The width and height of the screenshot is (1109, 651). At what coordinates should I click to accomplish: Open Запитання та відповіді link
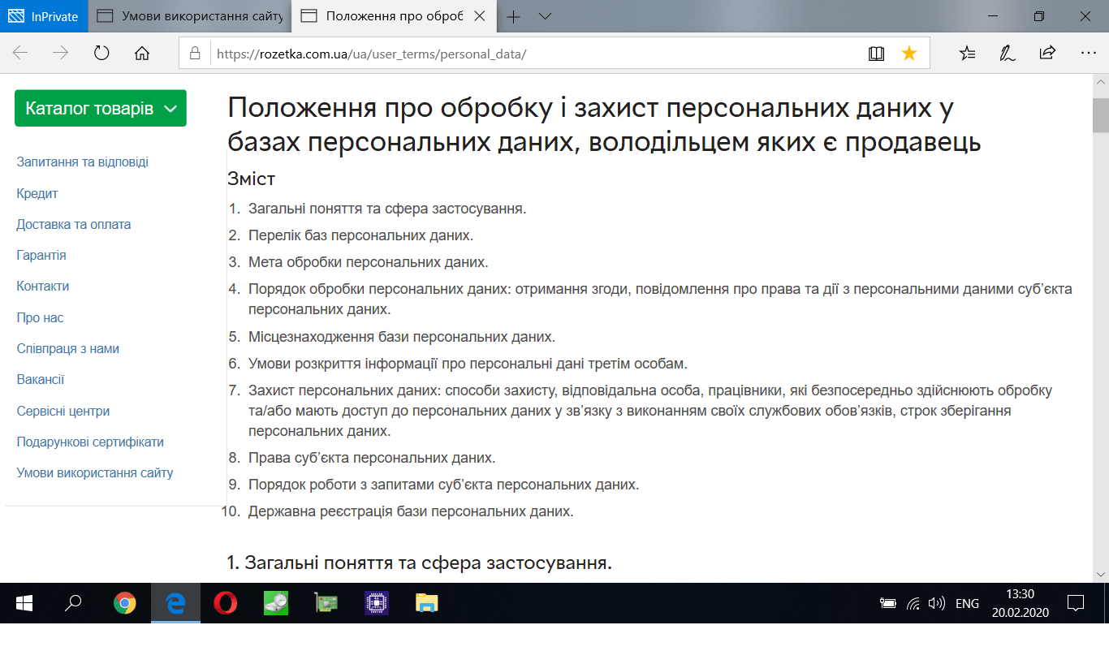pyautogui.click(x=83, y=162)
